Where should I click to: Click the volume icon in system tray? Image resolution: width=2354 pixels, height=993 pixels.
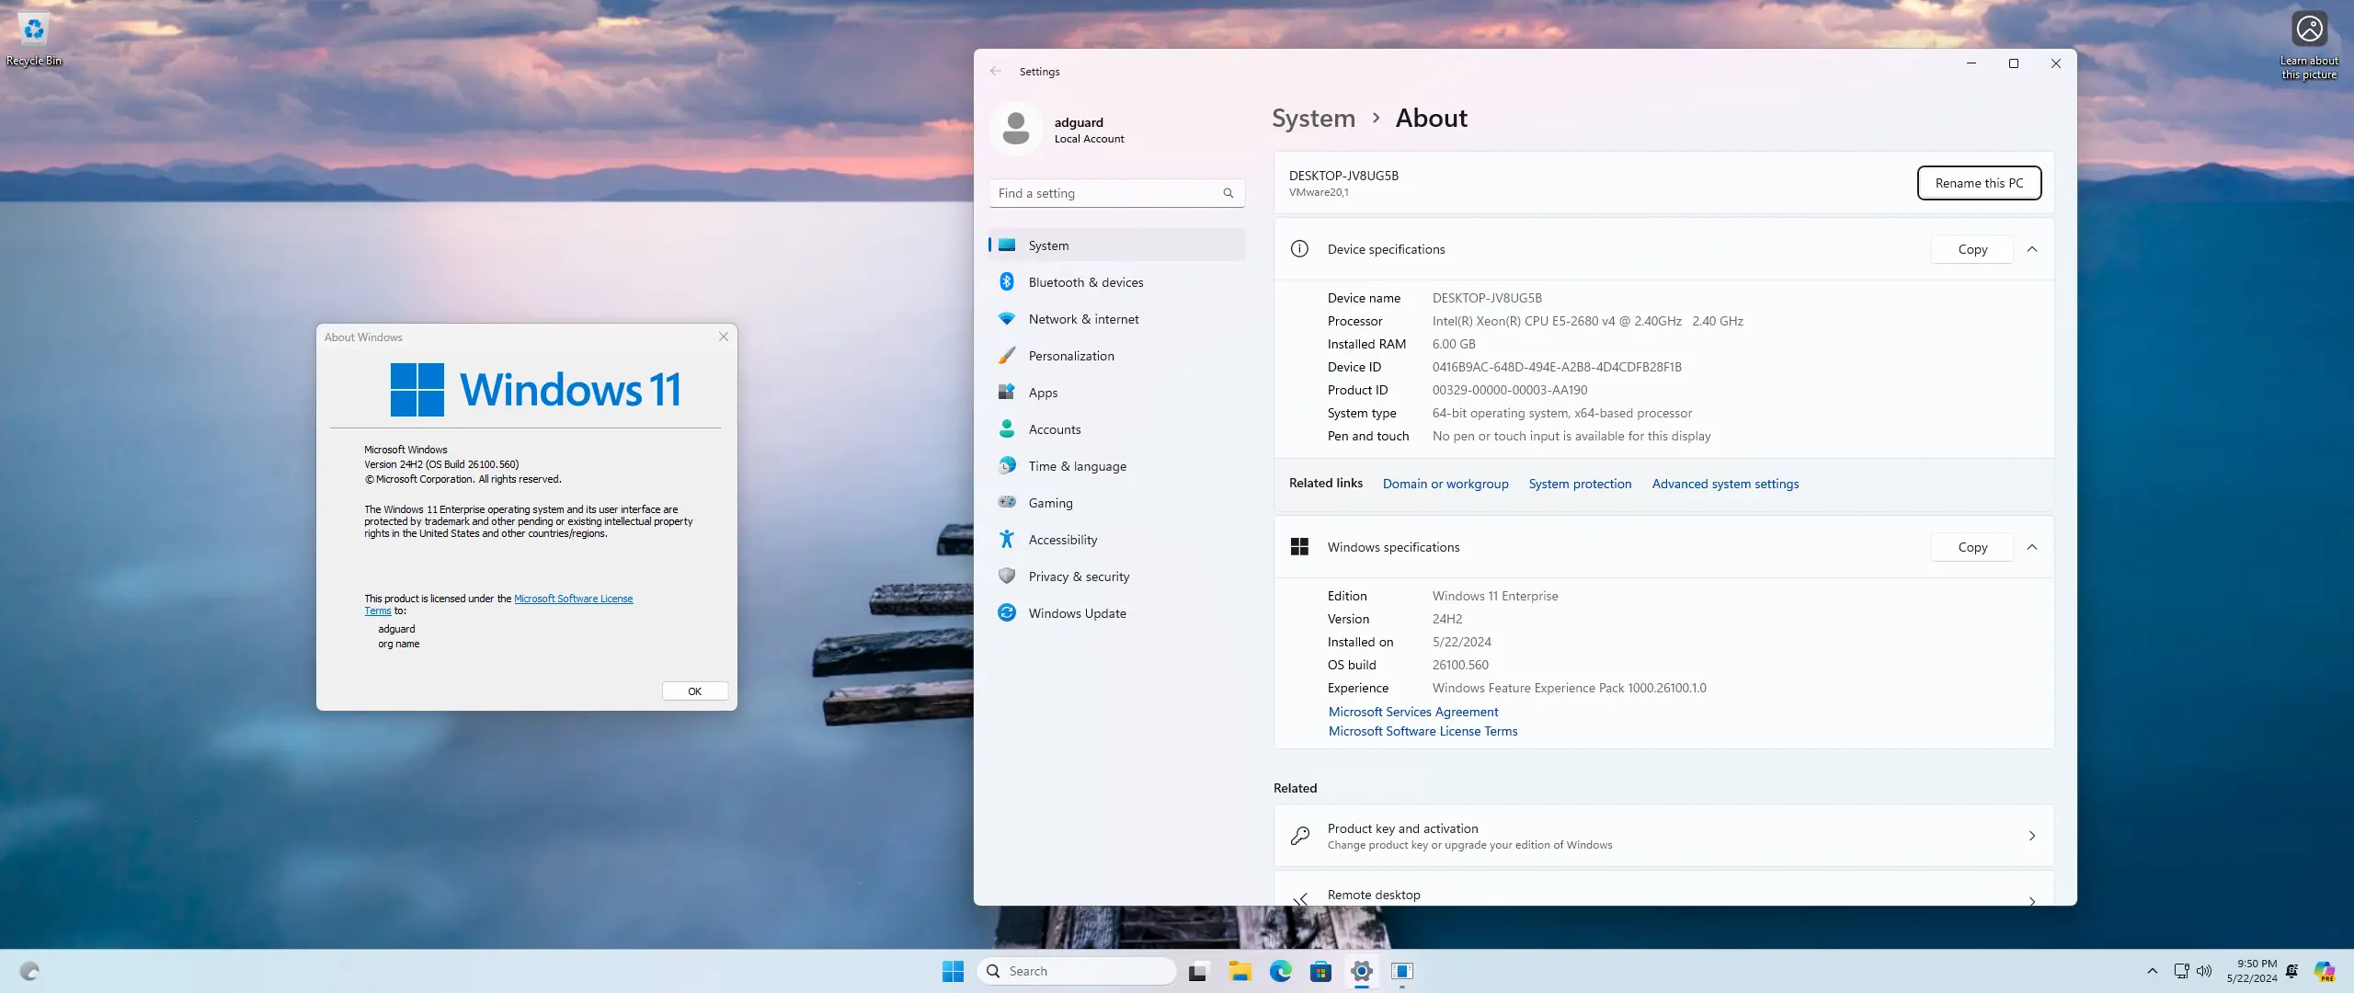pos(2206,971)
